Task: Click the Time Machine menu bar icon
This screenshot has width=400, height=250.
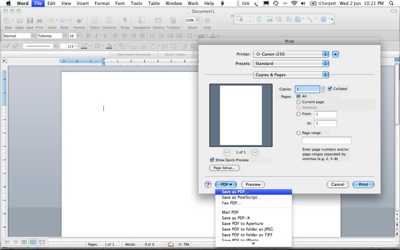Action: click(x=275, y=3)
